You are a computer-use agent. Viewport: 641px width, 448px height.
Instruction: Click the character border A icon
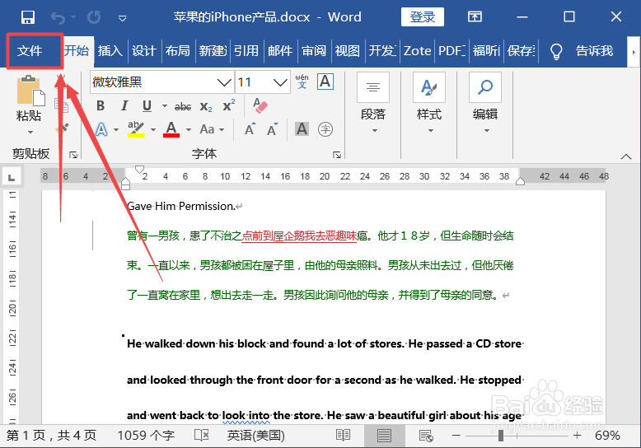(325, 82)
